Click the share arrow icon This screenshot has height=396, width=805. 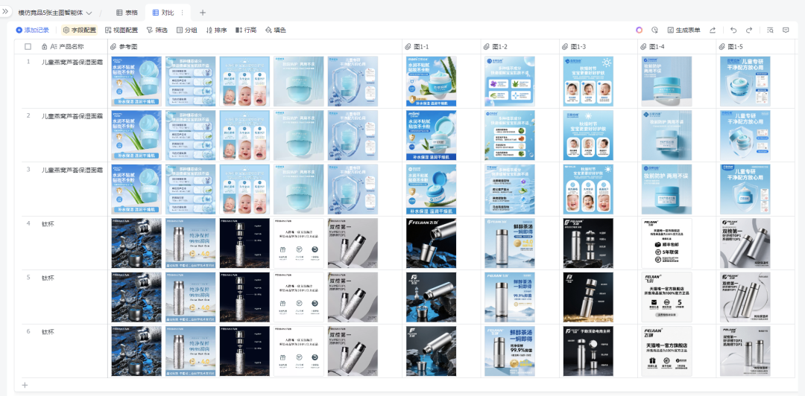coord(713,31)
